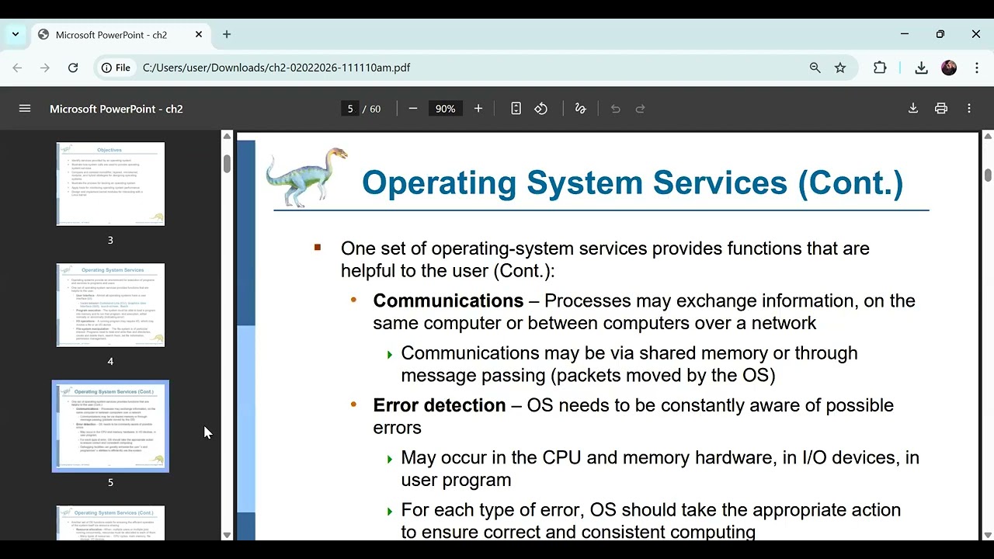Click the page number field showing 5
Image resolution: width=994 pixels, height=559 pixels.
350,109
